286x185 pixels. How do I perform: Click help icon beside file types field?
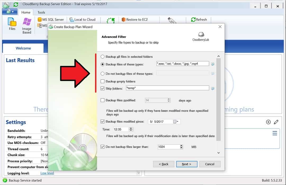coord(213,64)
